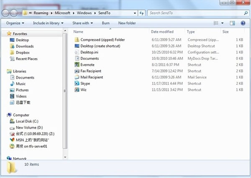Select the (\\10.99.69.220) (Z:) network drive
The height and width of the screenshot is (178, 251).
(35, 134)
